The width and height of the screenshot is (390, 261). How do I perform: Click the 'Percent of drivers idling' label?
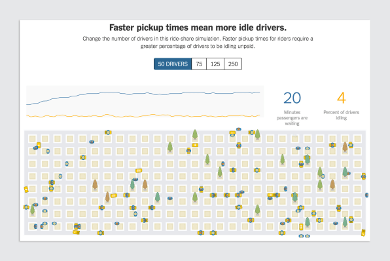pyautogui.click(x=342, y=115)
